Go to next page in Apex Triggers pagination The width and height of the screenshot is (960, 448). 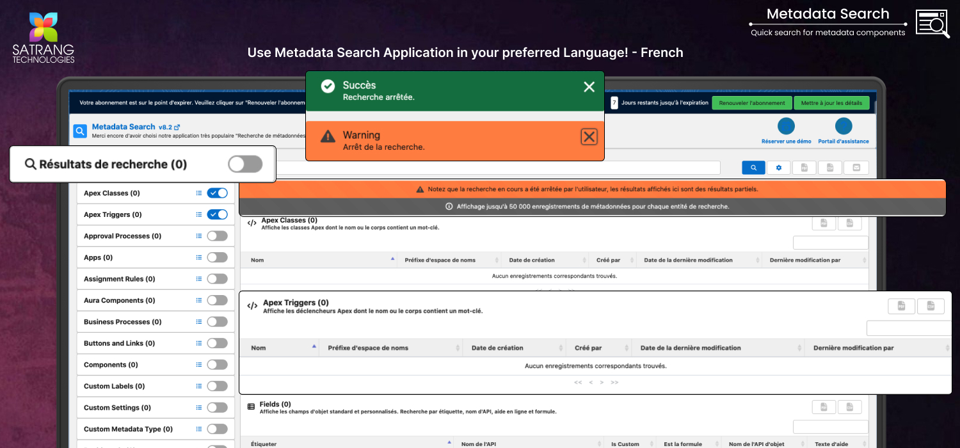[603, 383]
